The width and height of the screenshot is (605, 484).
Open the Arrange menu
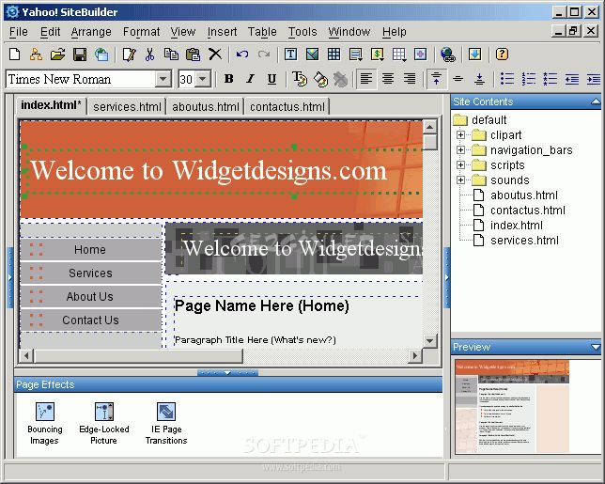[x=91, y=32]
